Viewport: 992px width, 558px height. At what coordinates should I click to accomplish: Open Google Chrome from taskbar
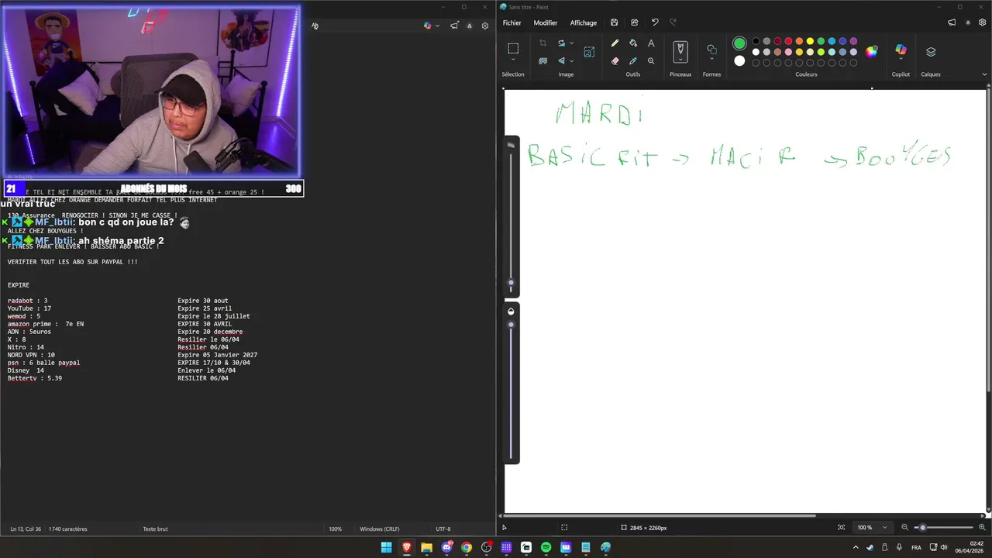click(466, 547)
